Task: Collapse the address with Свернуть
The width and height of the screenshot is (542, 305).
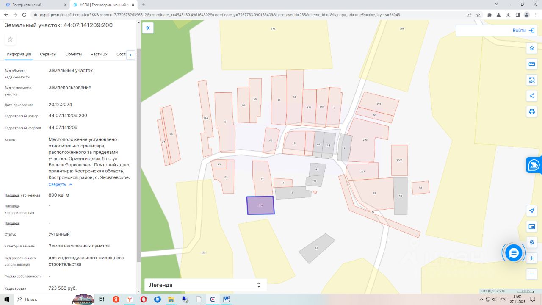Action: [x=61, y=185]
